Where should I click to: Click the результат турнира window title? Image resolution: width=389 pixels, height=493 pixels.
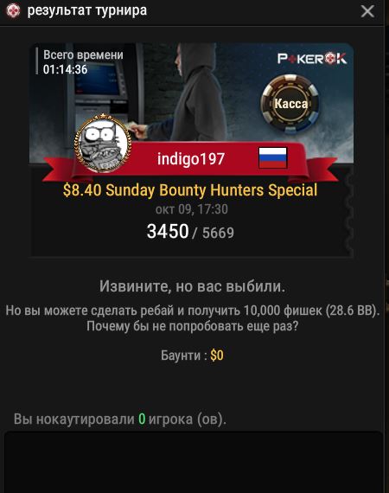click(87, 10)
